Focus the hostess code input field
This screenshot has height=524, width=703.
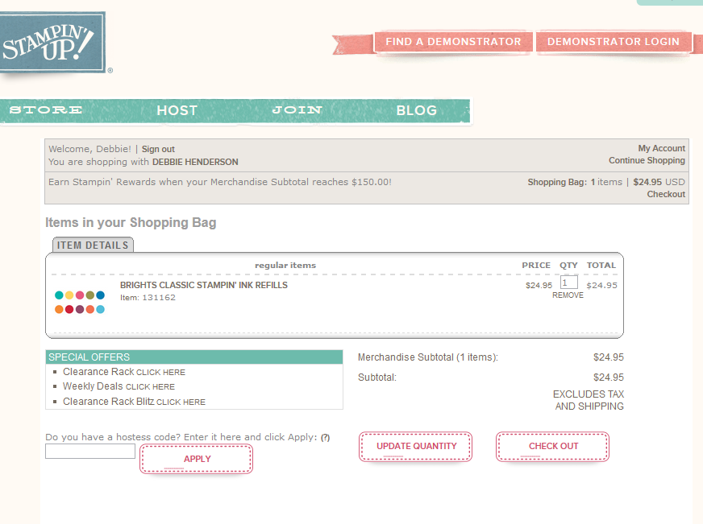[x=90, y=451]
